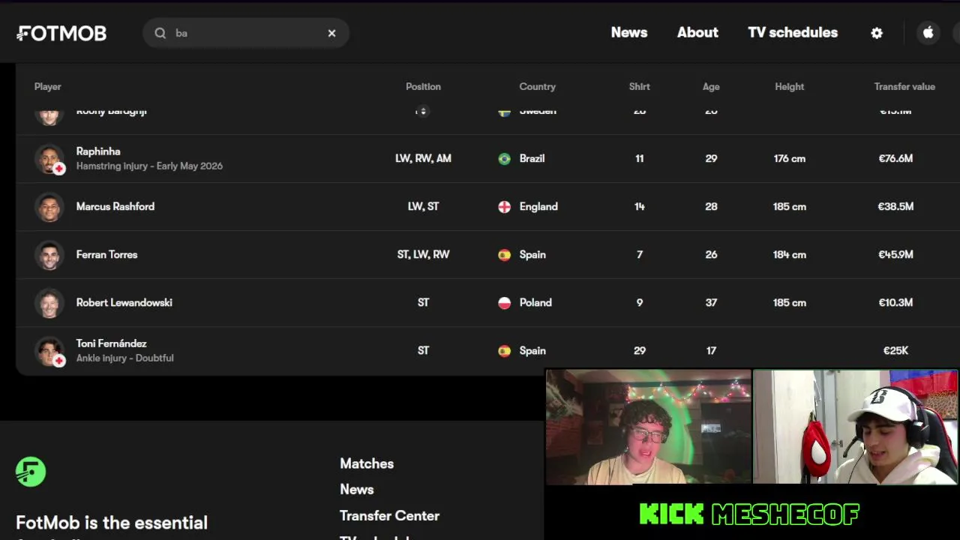Screen dimensions: 960x540
Task: Click Lewandowski's transfer value €10.3M
Action: click(x=895, y=302)
